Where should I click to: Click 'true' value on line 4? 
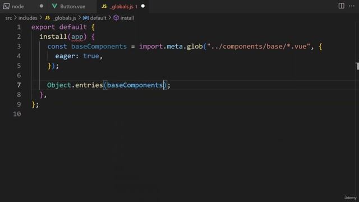(91, 56)
